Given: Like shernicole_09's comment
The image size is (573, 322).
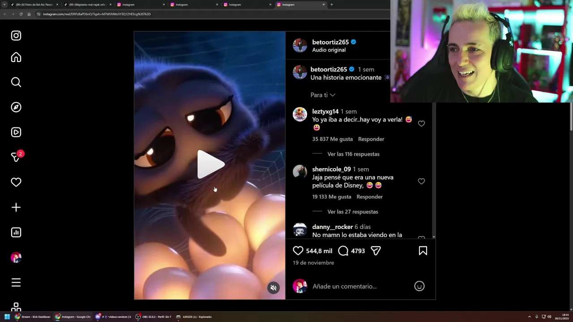Looking at the screenshot, I should pyautogui.click(x=421, y=181).
